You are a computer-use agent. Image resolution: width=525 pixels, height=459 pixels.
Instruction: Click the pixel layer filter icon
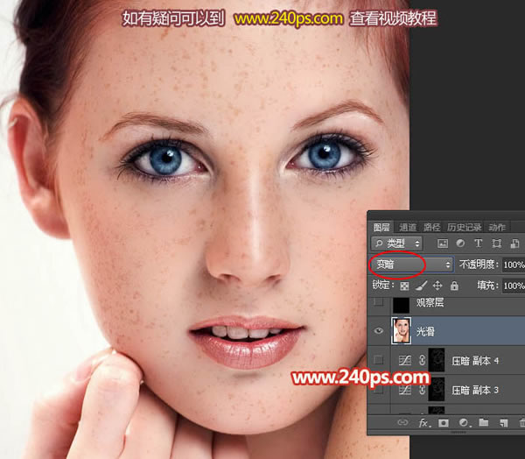444,243
